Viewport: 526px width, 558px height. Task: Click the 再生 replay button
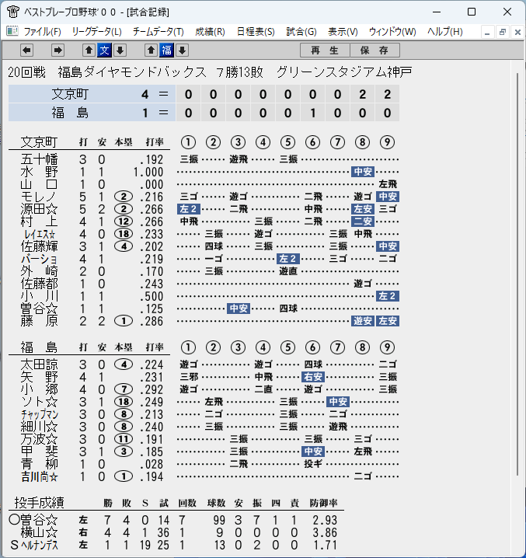tap(325, 51)
